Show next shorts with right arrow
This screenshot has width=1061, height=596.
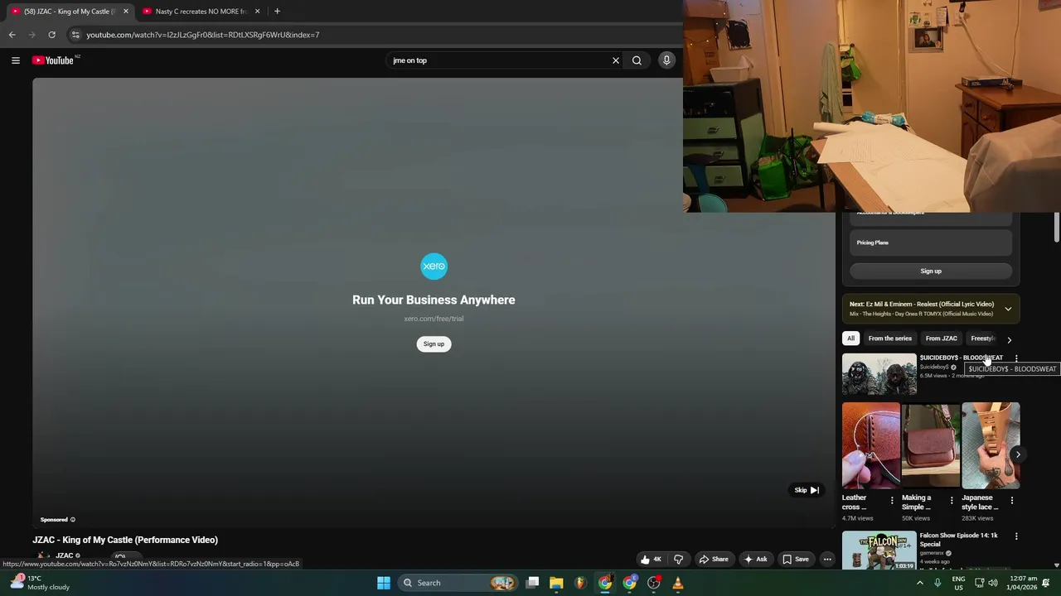pos(1018,454)
